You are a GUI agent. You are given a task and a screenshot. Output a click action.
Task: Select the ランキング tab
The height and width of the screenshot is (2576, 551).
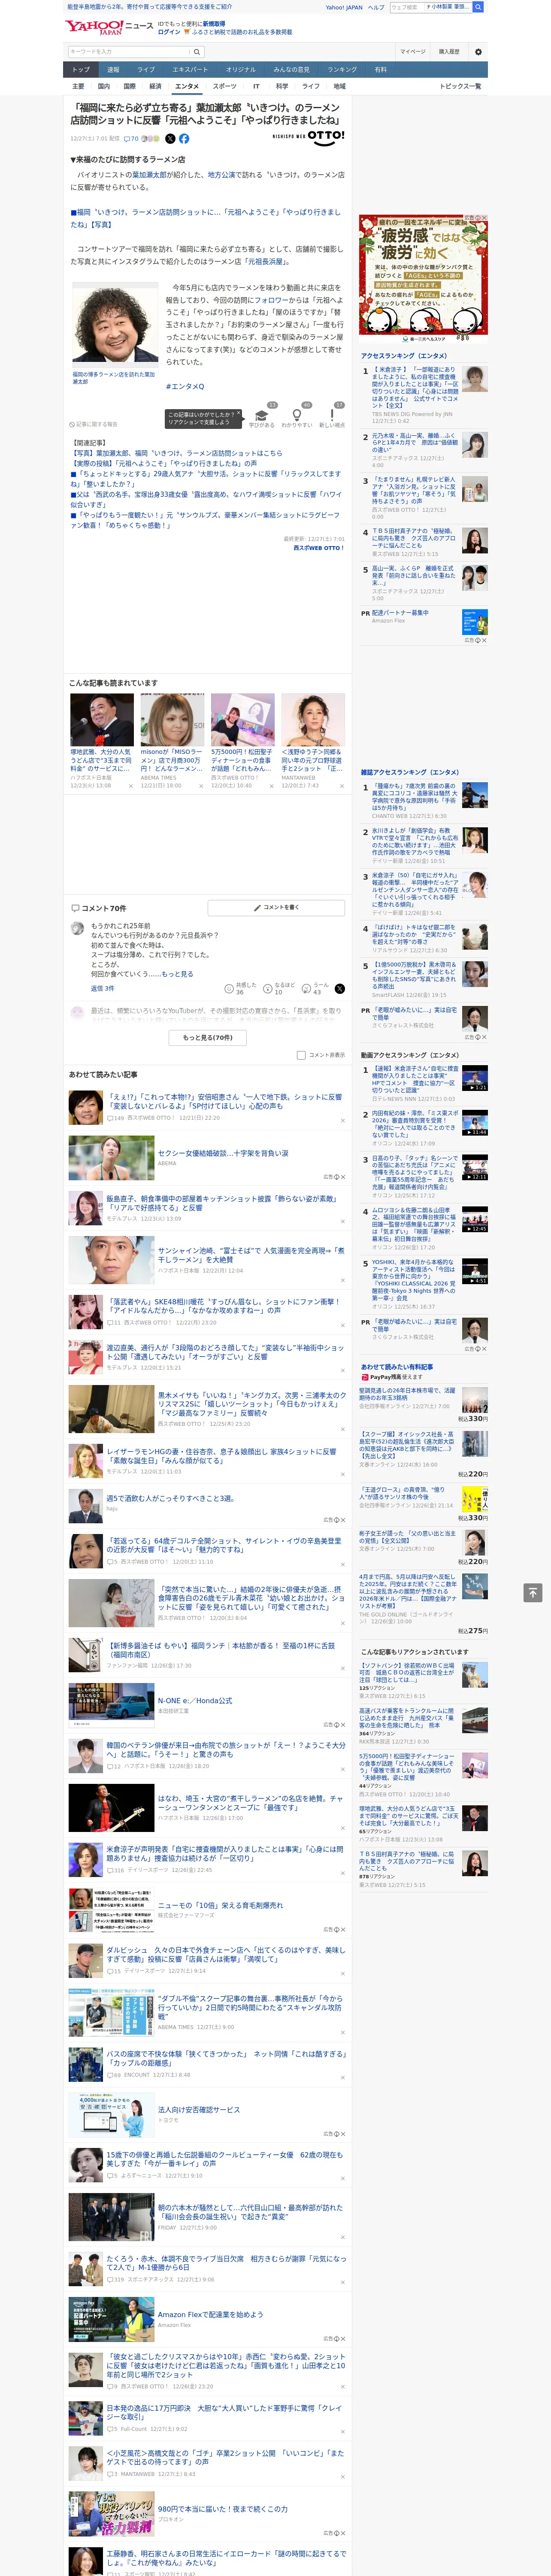[342, 69]
